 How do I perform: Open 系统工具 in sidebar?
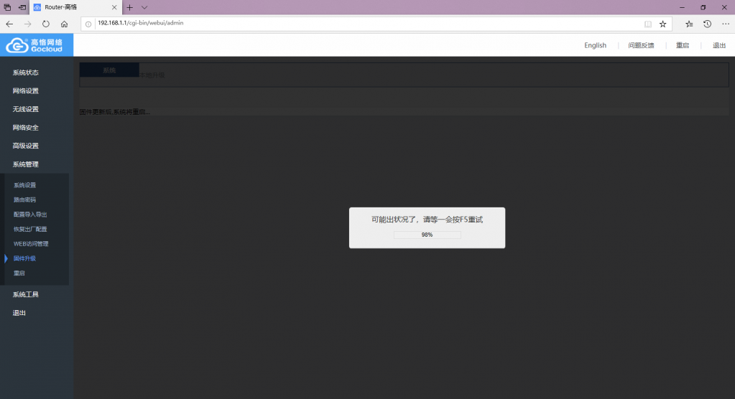point(26,294)
